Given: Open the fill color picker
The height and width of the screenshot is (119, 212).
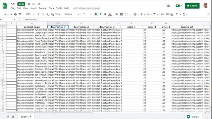Looking at the screenshot, I should point(116,14).
